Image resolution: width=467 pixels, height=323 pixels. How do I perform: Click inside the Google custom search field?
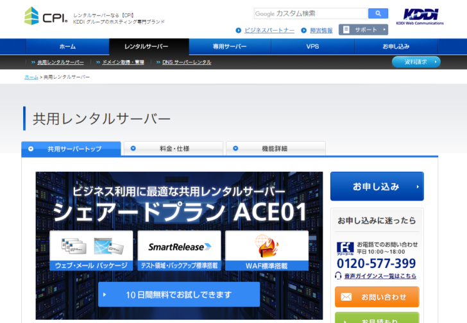[x=310, y=13]
